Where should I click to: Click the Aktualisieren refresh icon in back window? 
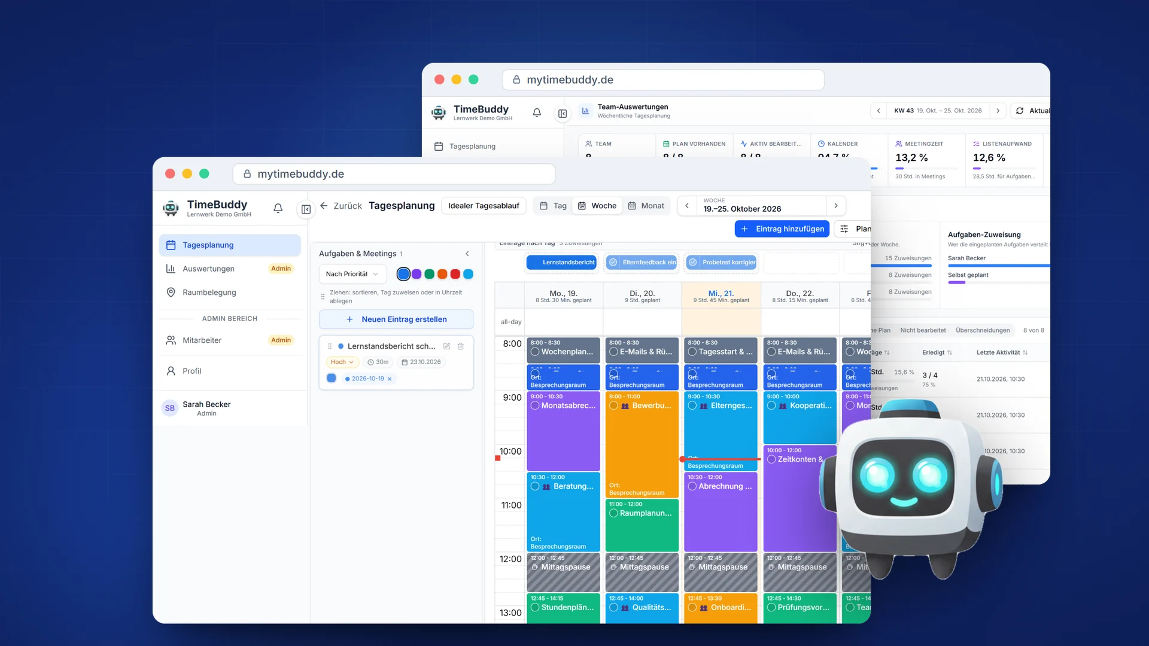tap(1020, 111)
